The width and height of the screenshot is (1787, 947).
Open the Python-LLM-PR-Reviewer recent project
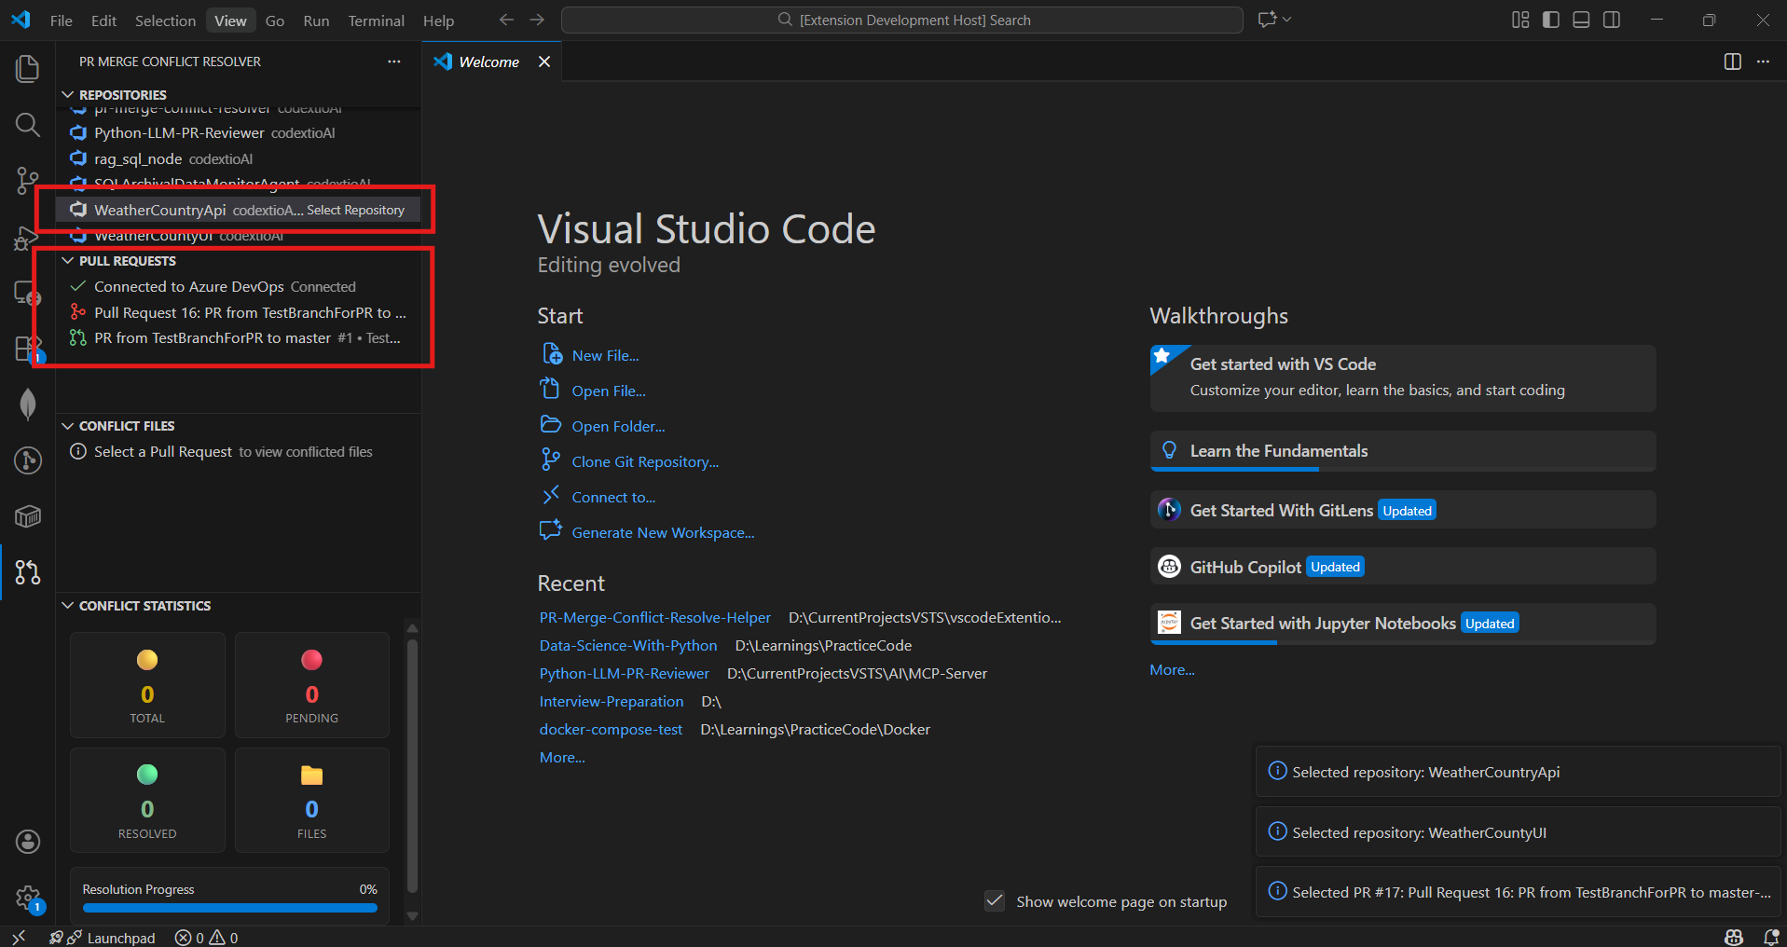coord(623,673)
